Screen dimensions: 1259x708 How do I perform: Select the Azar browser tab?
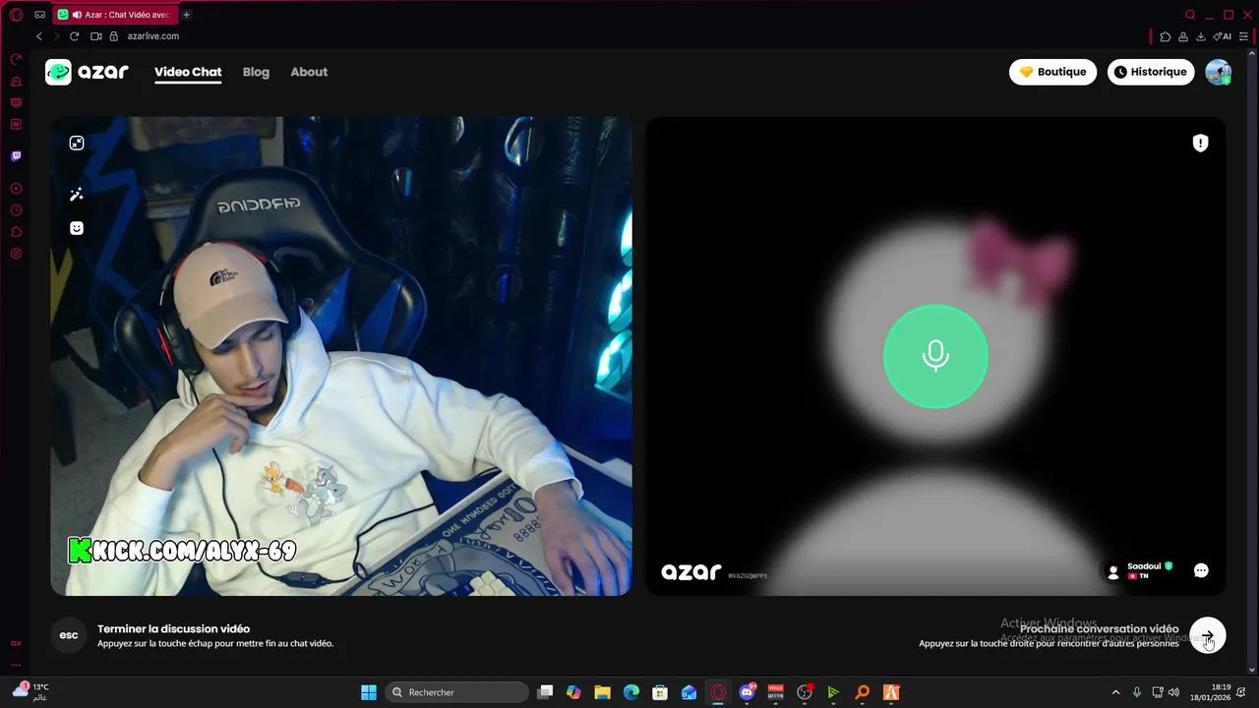tap(115, 15)
